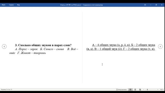
Task: Click heading "3. Сколько общих звуков в парах слов?"
Action: click(x=43, y=45)
